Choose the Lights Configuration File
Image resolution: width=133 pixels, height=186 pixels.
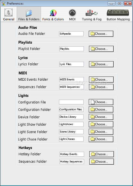point(101,102)
